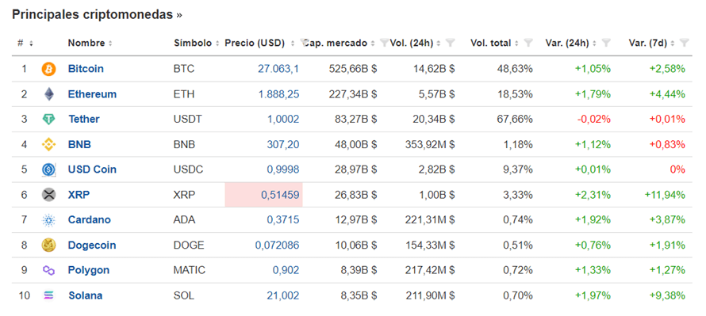Select BNB 24h volume 353,92M $
Viewport: 706px width, 316px height.
pos(429,144)
